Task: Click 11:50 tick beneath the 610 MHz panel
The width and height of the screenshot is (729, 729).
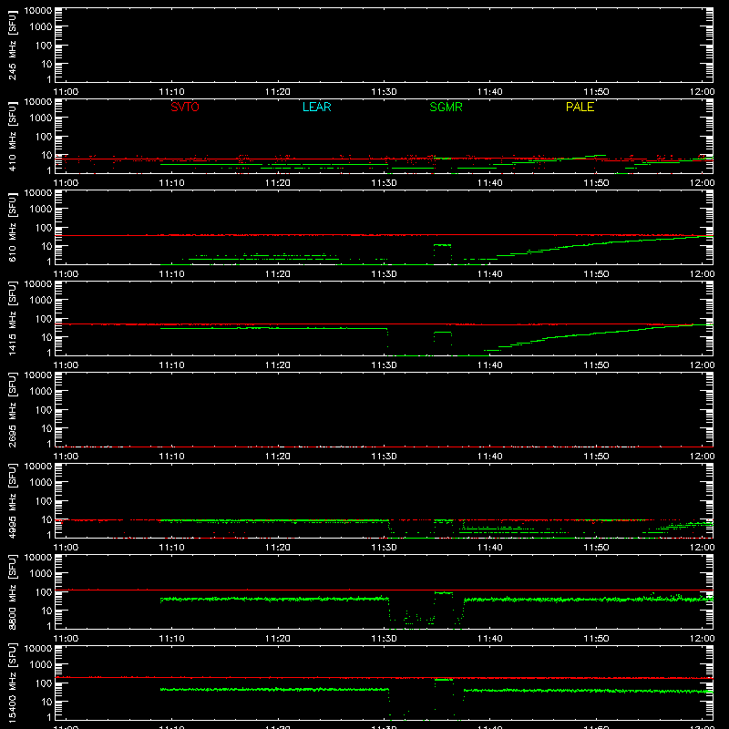Action: click(596, 274)
